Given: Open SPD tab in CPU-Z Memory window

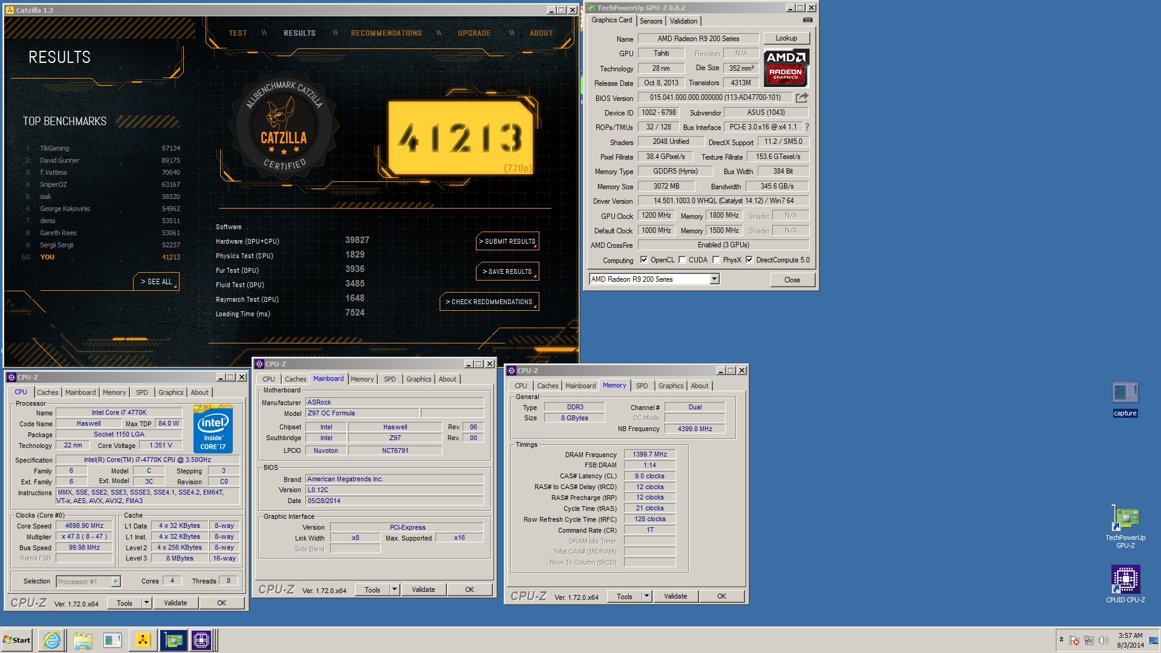Looking at the screenshot, I should point(642,386).
